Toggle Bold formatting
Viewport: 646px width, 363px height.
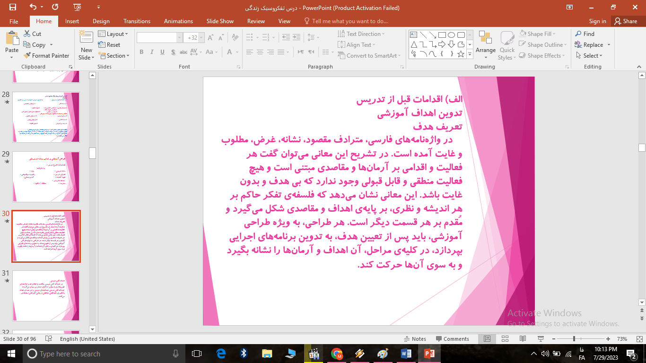(x=141, y=52)
